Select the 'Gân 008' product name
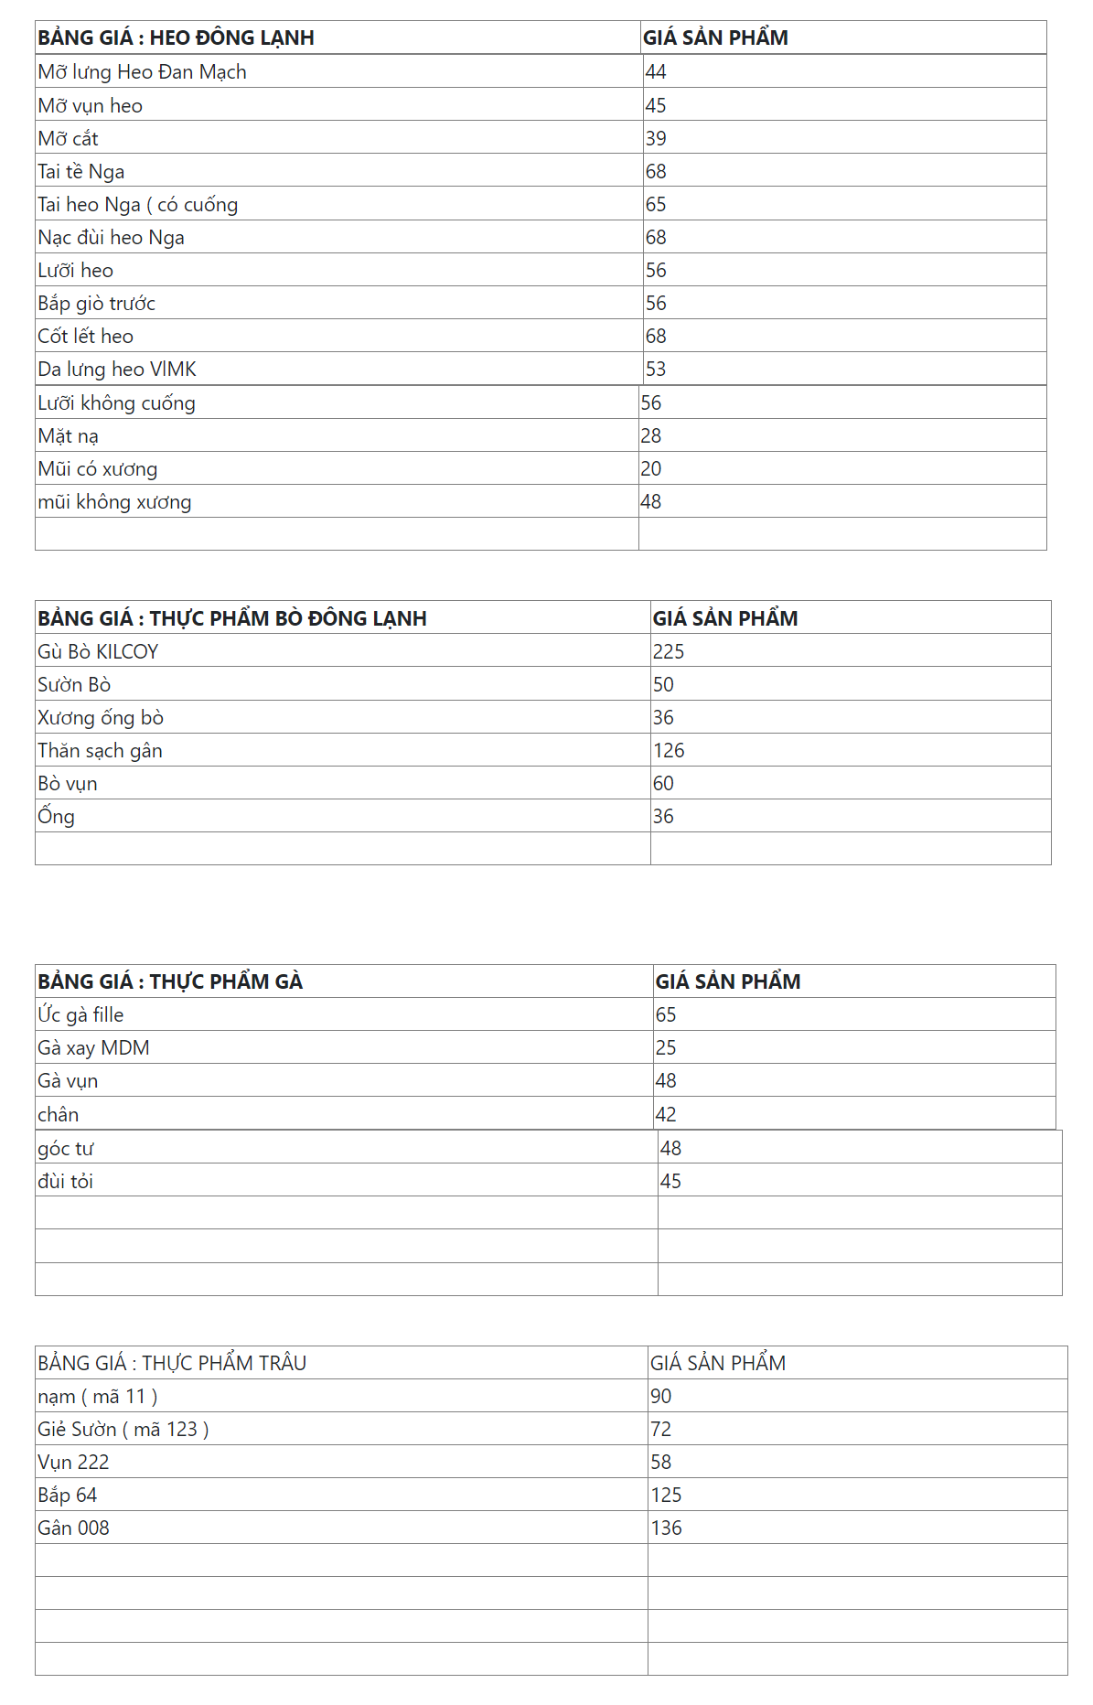This screenshot has height=1705, width=1093. 73,1528
